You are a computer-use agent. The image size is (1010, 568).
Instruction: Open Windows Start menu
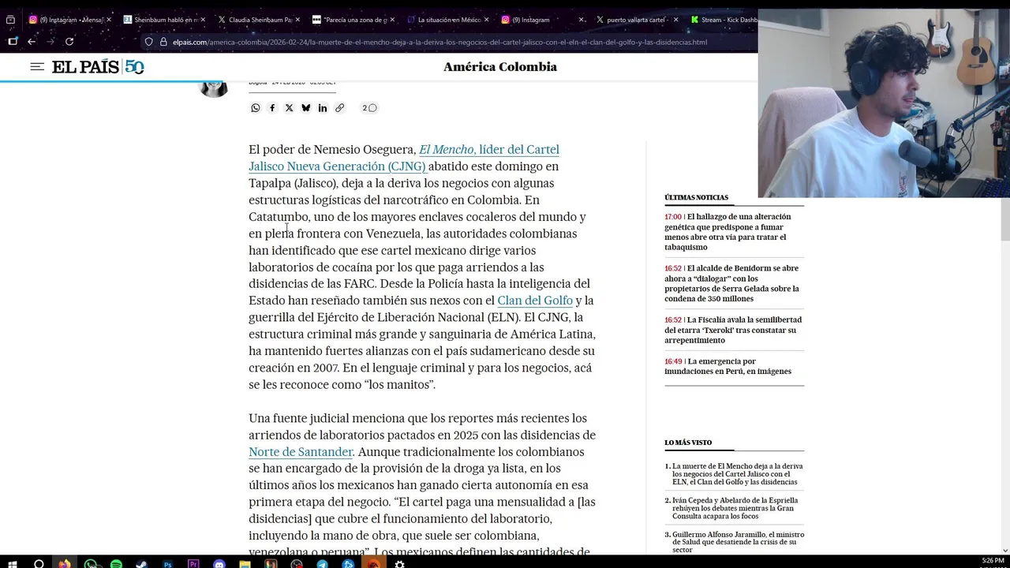pos(13,564)
